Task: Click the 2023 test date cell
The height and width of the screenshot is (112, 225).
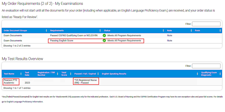Action: (x=27, y=83)
